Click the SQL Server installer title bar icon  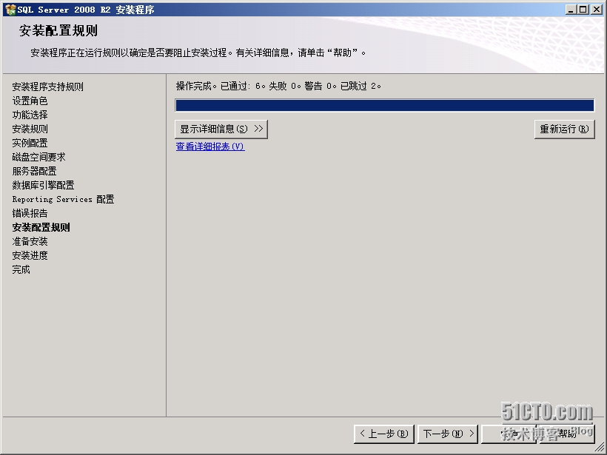click(10, 10)
